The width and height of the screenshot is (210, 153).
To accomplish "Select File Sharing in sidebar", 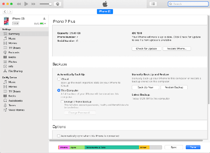I will point(15,71).
